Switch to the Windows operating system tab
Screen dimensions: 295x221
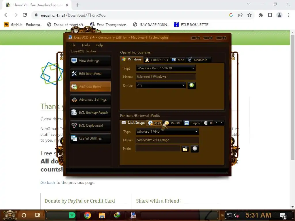(131, 59)
